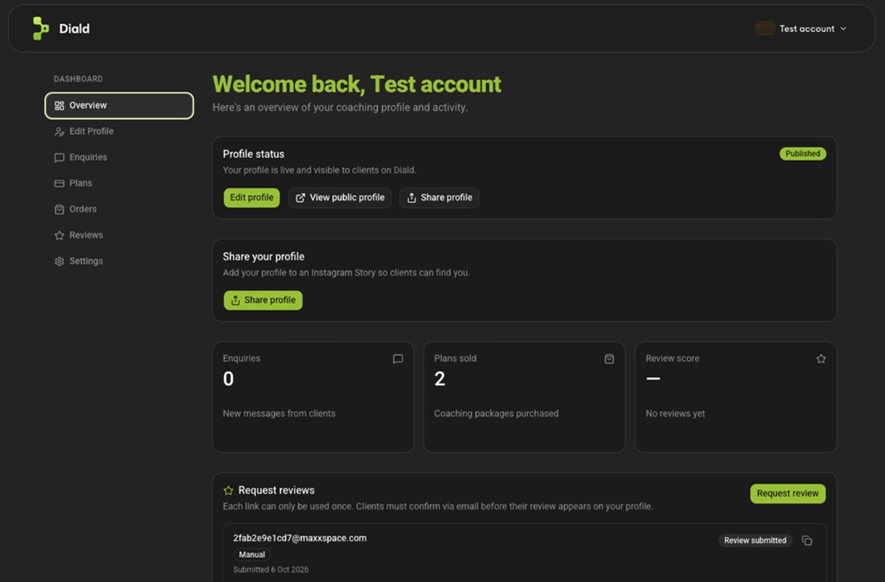Click the email 2fab2e9e1cd7@maxxspace.com
885x582 pixels.
[300, 538]
